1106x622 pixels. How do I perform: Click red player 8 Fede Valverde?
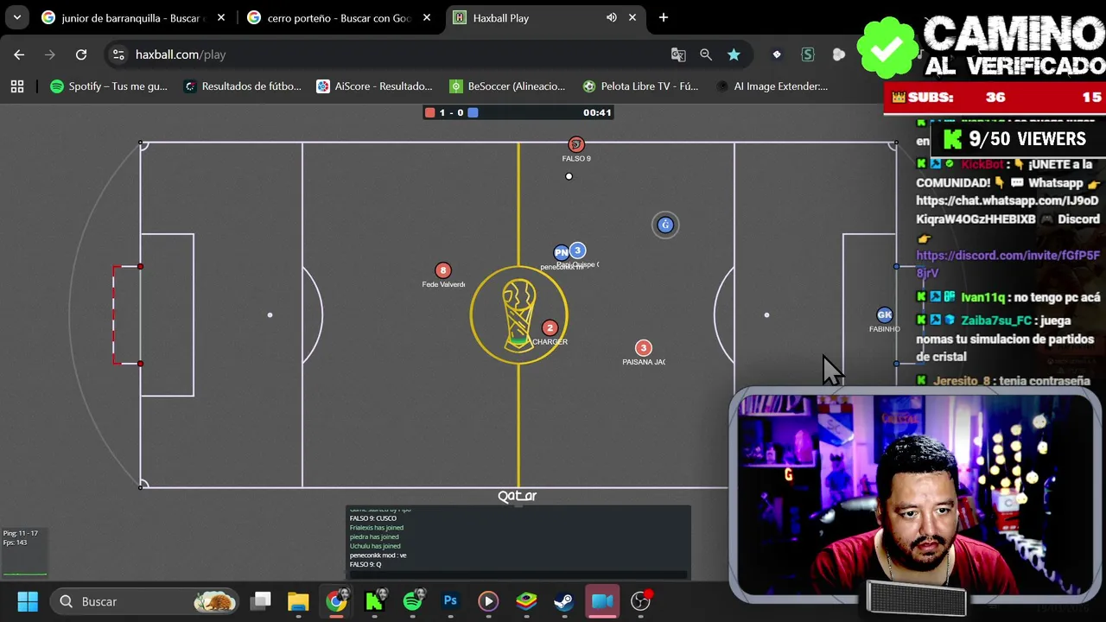(x=443, y=270)
